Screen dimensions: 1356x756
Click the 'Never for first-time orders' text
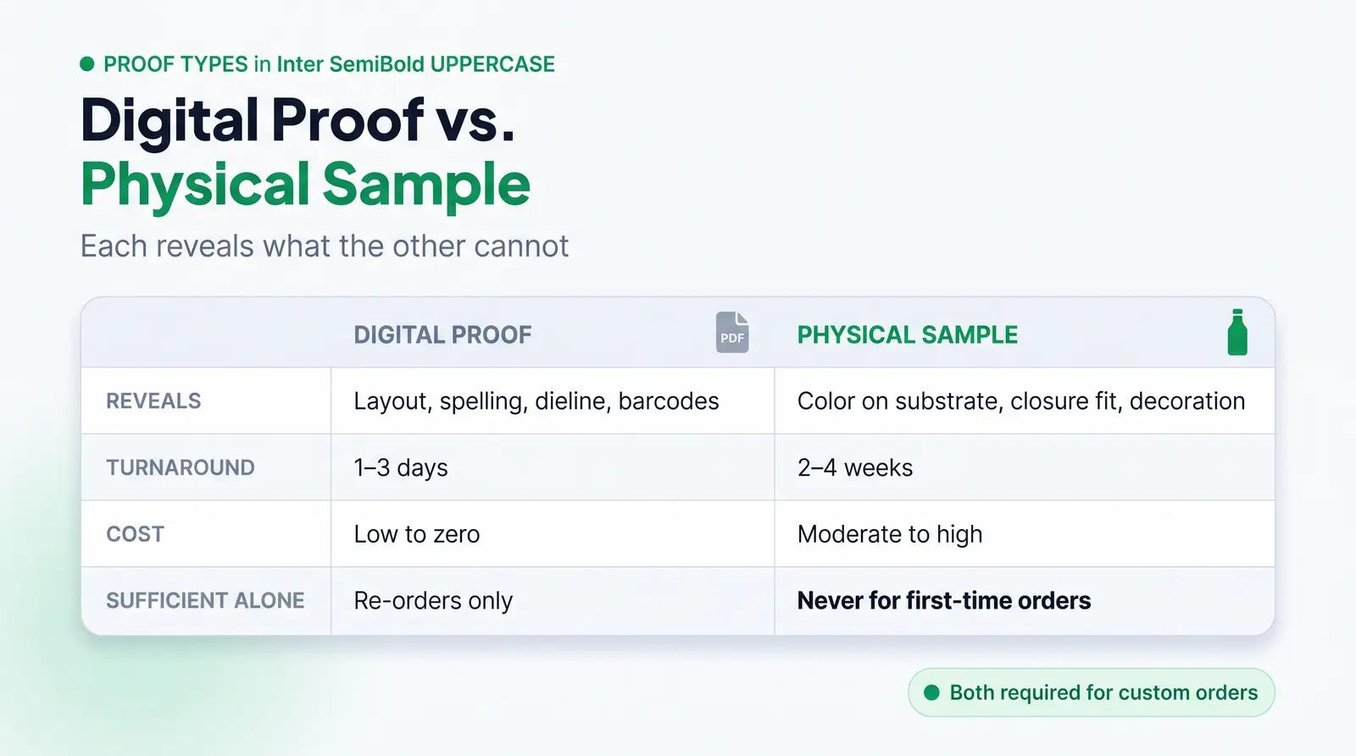[944, 600]
